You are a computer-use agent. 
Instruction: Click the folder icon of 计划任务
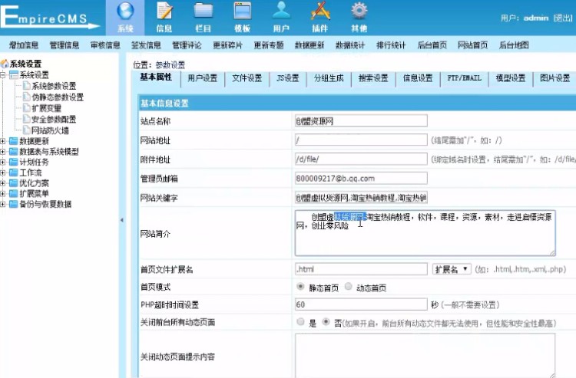[14, 162]
